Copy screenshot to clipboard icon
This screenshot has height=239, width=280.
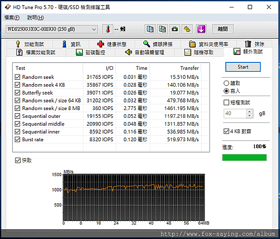pos(162,29)
